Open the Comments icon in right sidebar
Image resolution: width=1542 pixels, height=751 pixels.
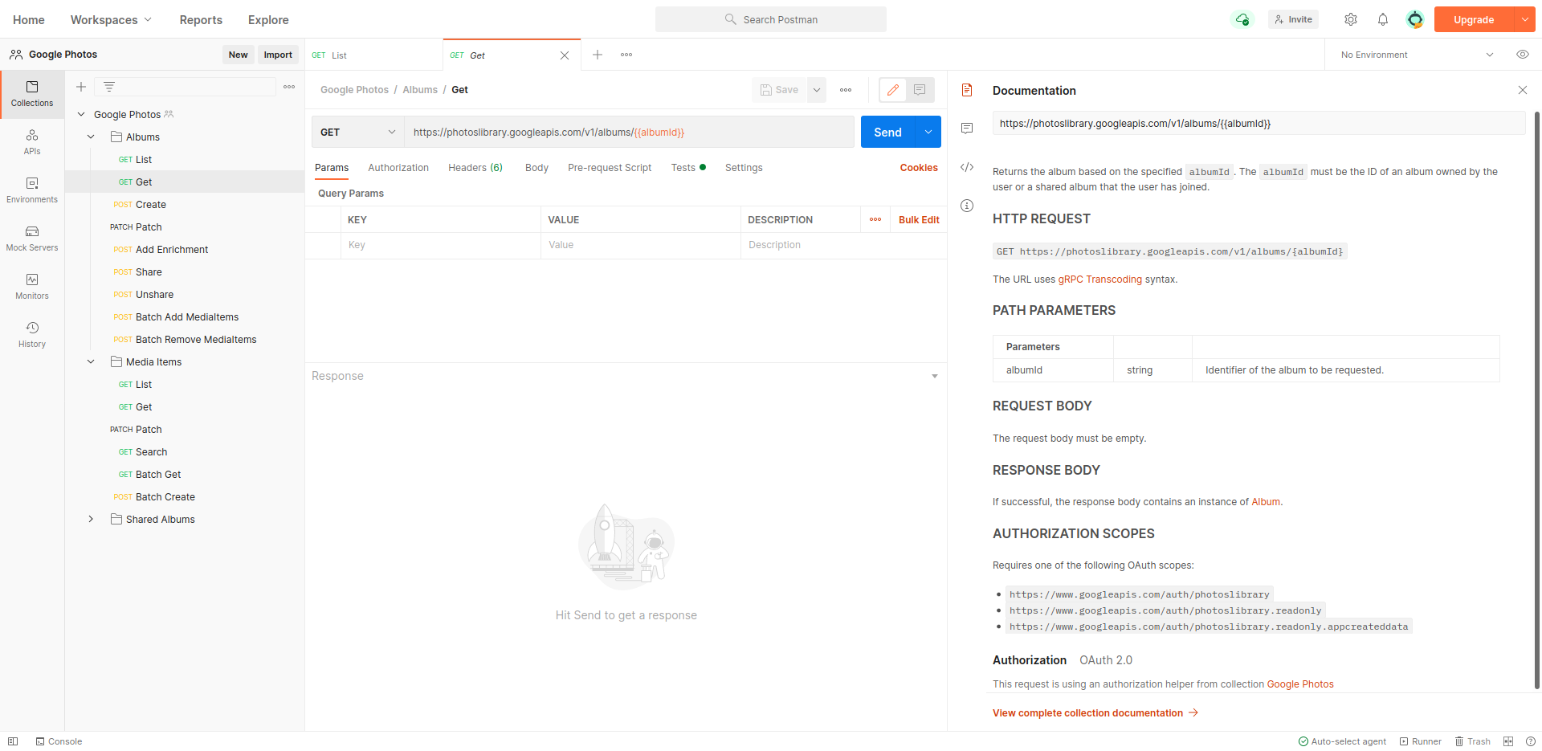(x=967, y=129)
